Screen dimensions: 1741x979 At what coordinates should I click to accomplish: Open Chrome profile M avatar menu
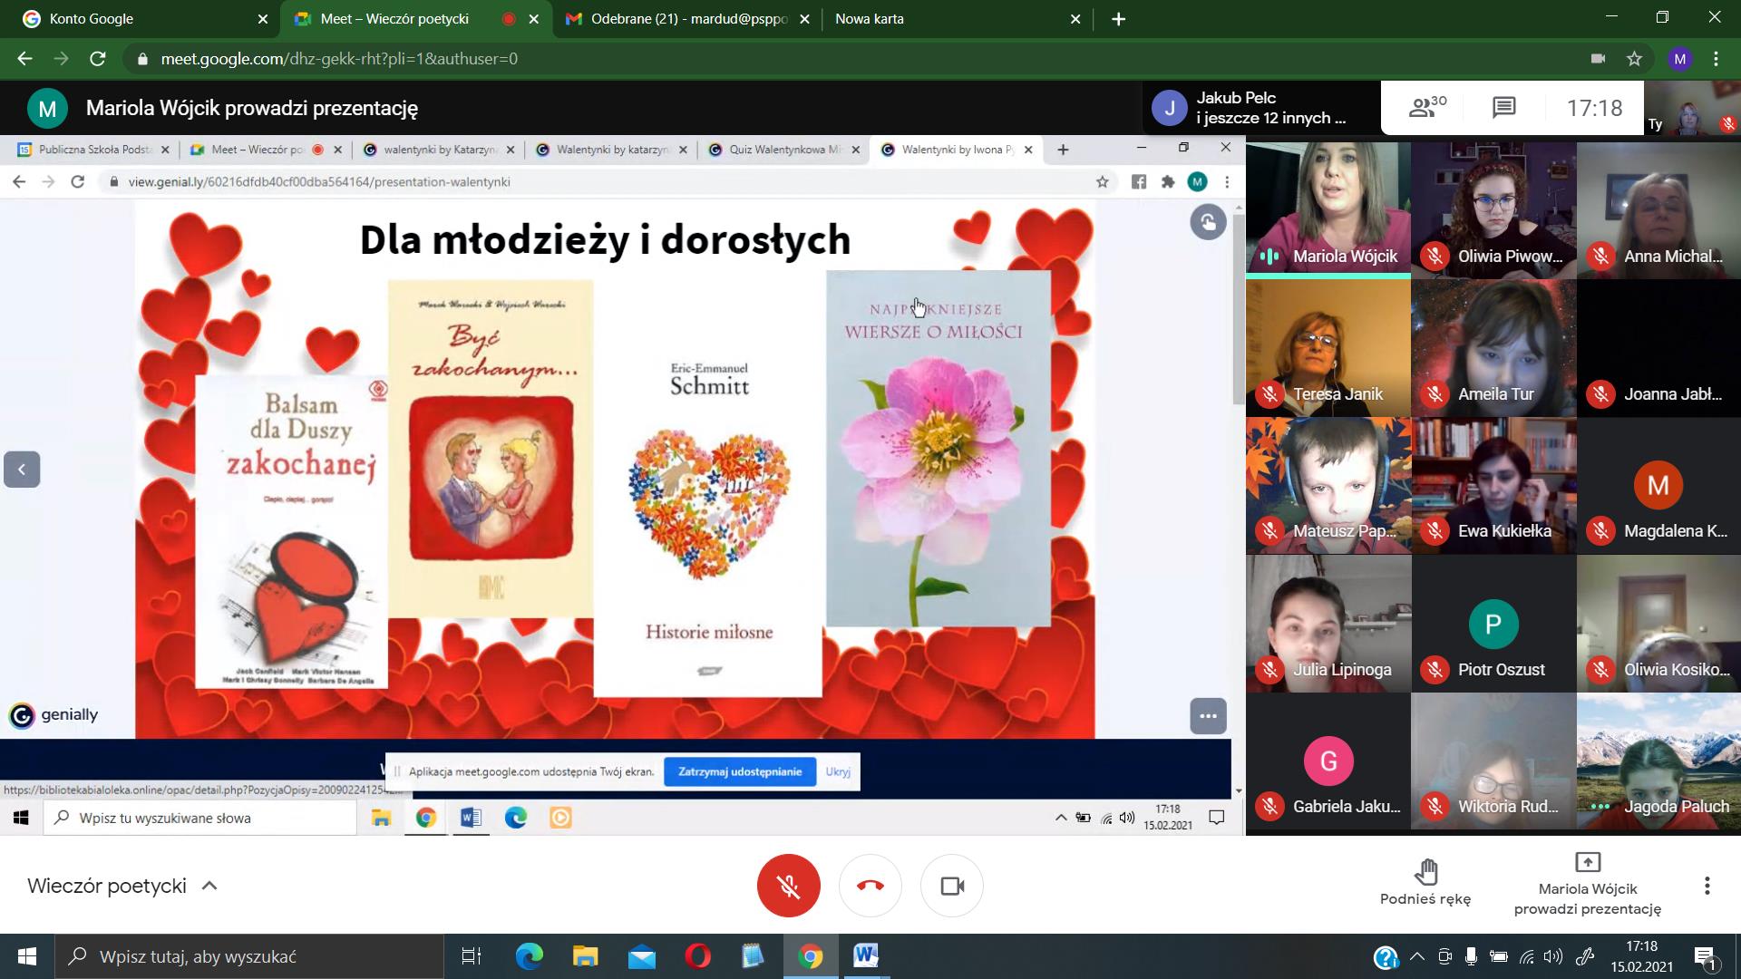[x=1679, y=59]
